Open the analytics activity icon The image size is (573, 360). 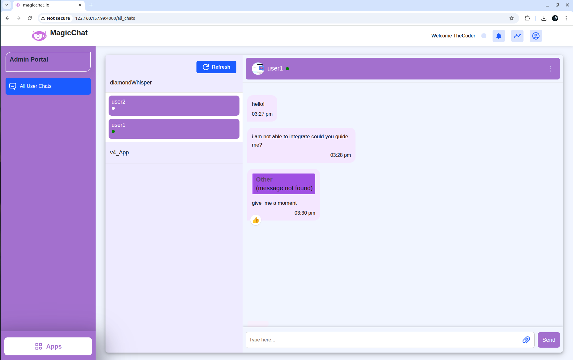[x=517, y=36]
